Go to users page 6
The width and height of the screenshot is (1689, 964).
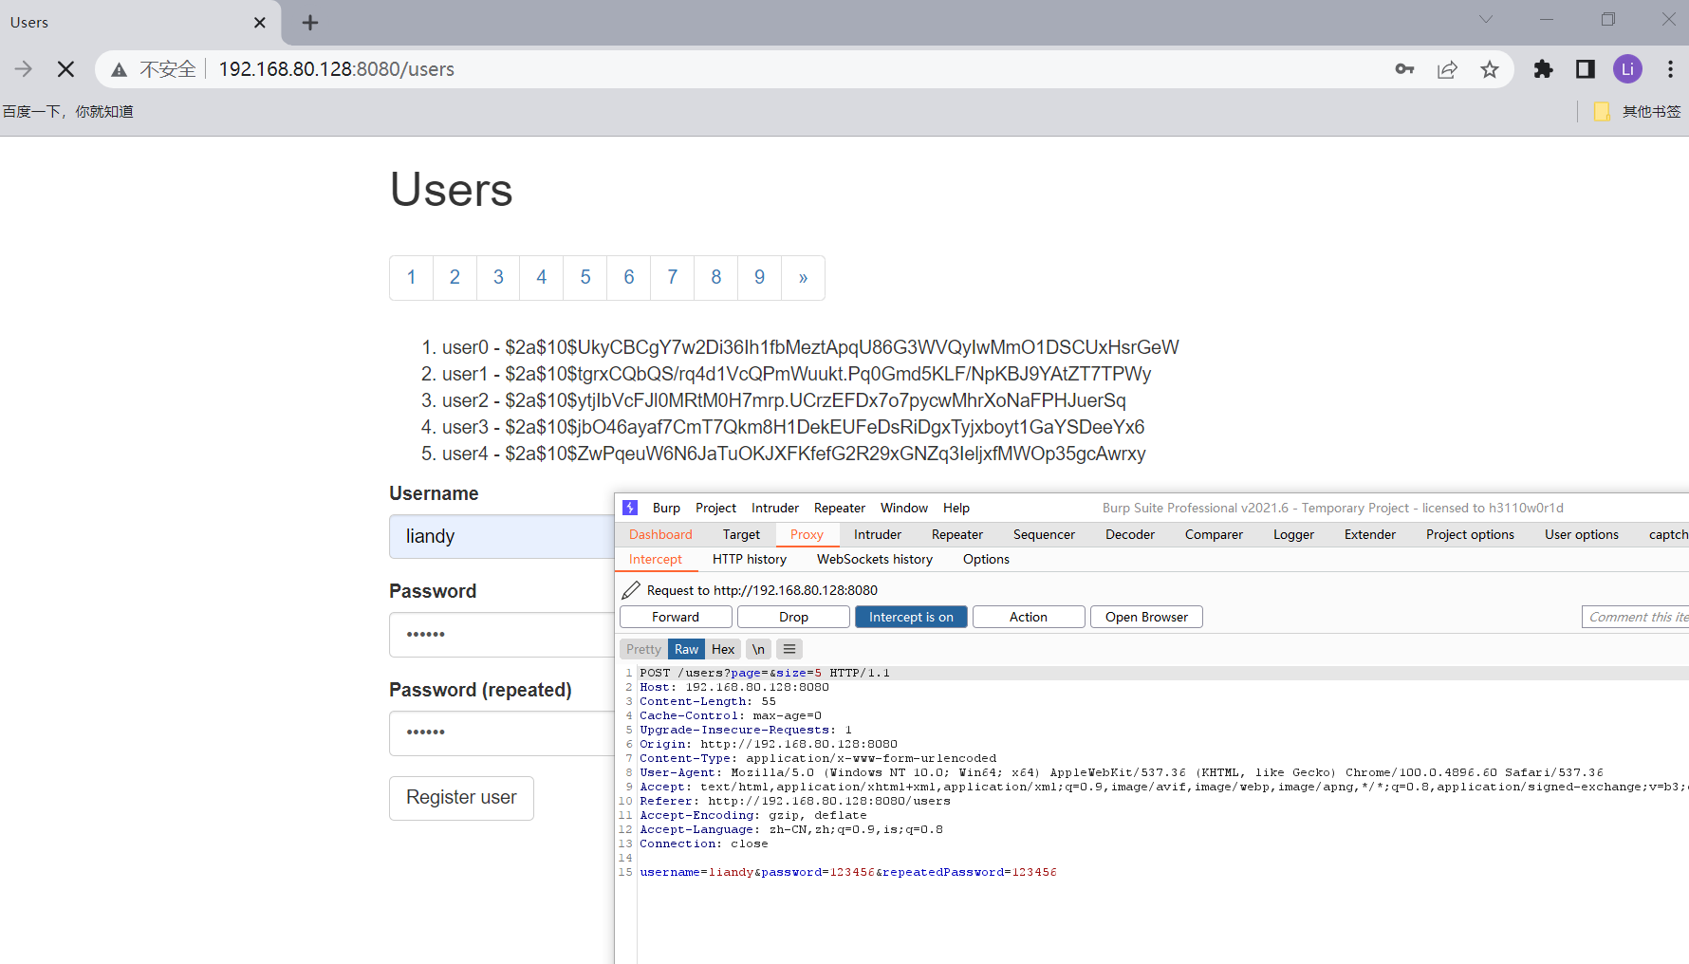coord(629,277)
